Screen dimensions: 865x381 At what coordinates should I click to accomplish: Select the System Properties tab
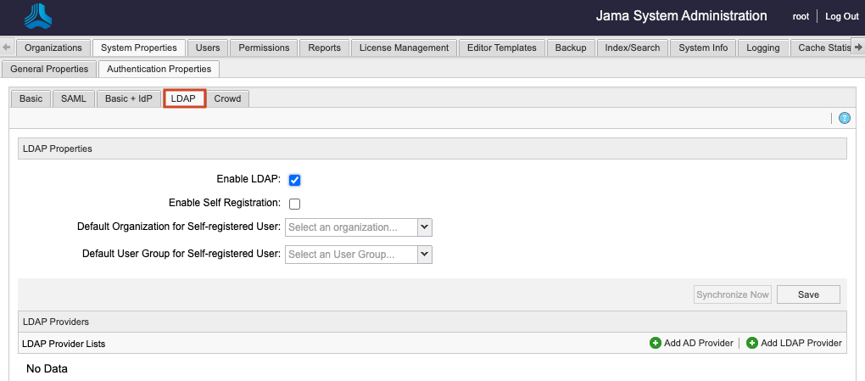coord(139,48)
